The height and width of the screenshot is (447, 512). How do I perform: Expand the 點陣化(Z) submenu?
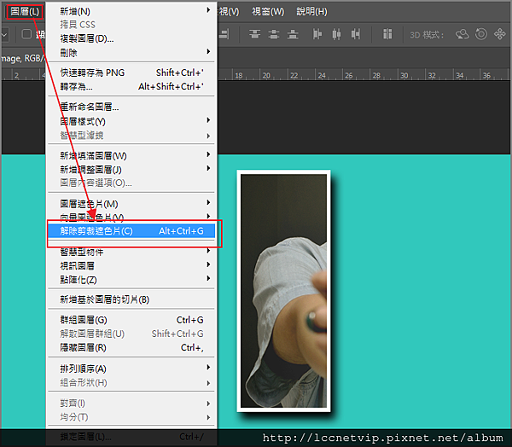(131, 280)
